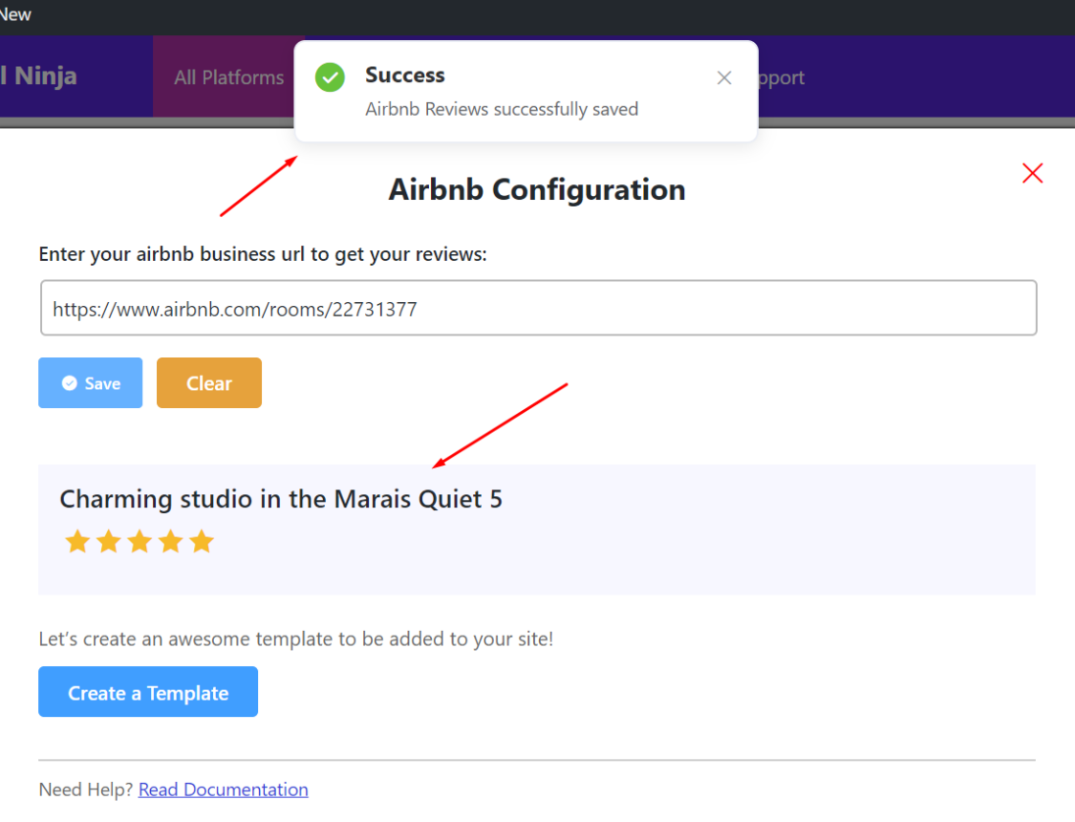Open the Read Documentation link

click(x=223, y=790)
